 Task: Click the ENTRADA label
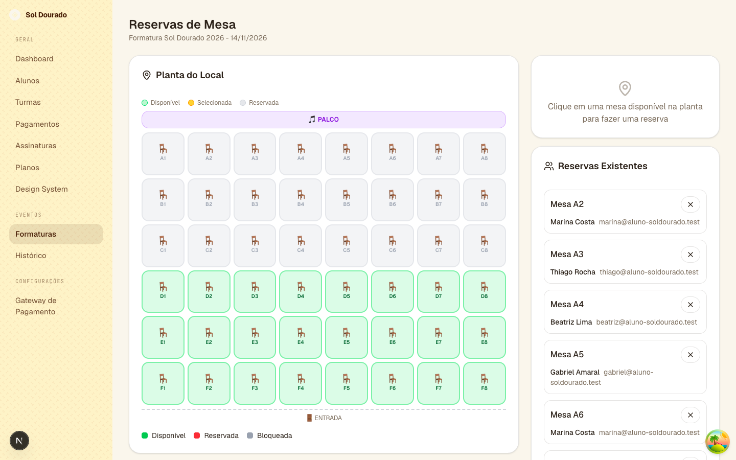[x=324, y=418]
